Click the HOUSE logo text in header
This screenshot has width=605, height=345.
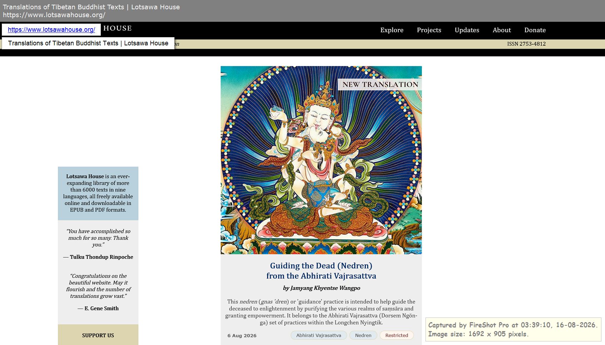point(118,28)
